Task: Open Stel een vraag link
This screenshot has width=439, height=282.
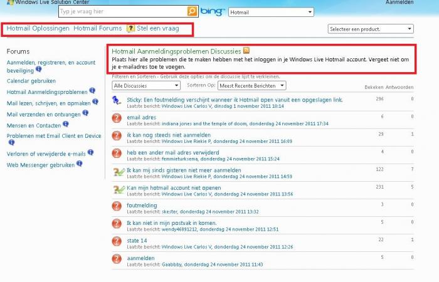Action: [157, 28]
